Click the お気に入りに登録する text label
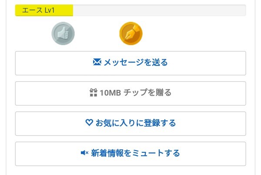Image resolution: width=261 pixels, height=175 pixels. [136, 124]
